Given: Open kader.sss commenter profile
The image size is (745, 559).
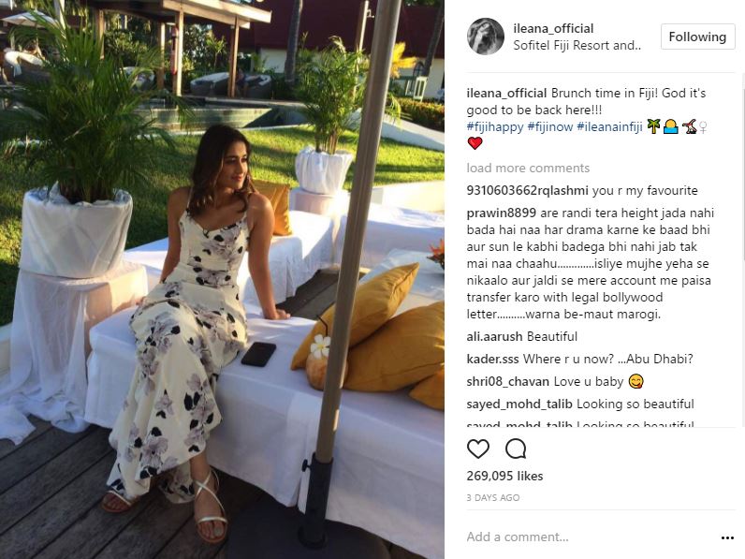Looking at the screenshot, I should tap(492, 359).
